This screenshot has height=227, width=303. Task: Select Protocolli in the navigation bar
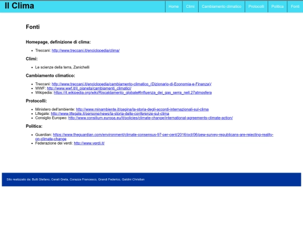click(256, 7)
